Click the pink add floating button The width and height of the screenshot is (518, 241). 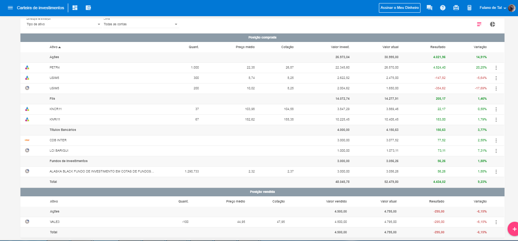coord(513,229)
